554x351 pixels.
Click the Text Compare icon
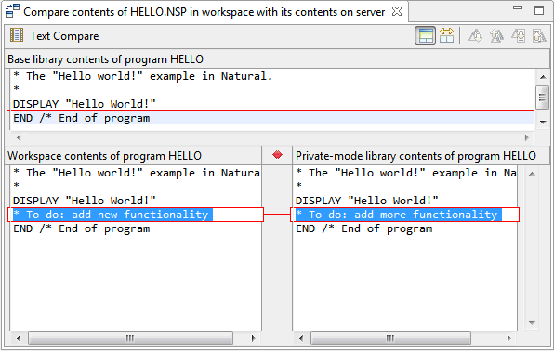(16, 35)
